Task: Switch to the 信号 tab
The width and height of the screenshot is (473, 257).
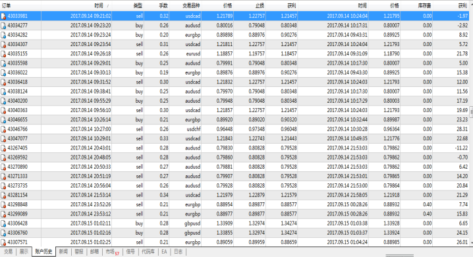Action: [130, 252]
